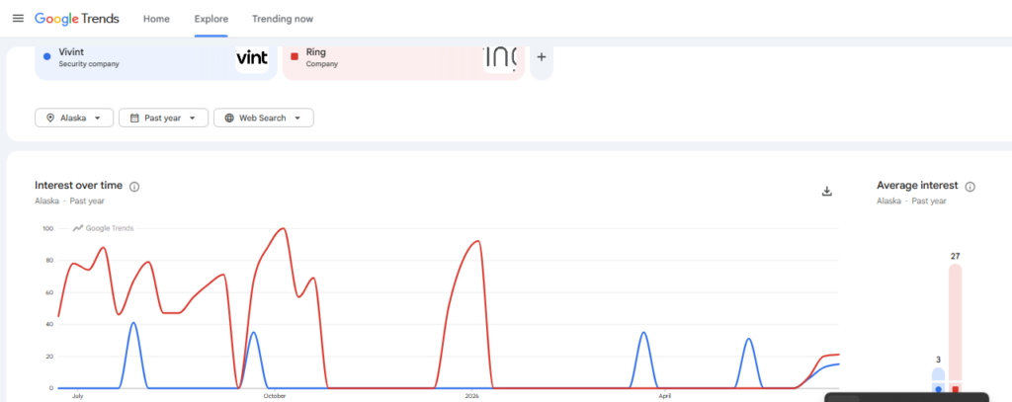1012x402 pixels.
Task: Click the 'July' axis label on chart
Action: pos(77,396)
